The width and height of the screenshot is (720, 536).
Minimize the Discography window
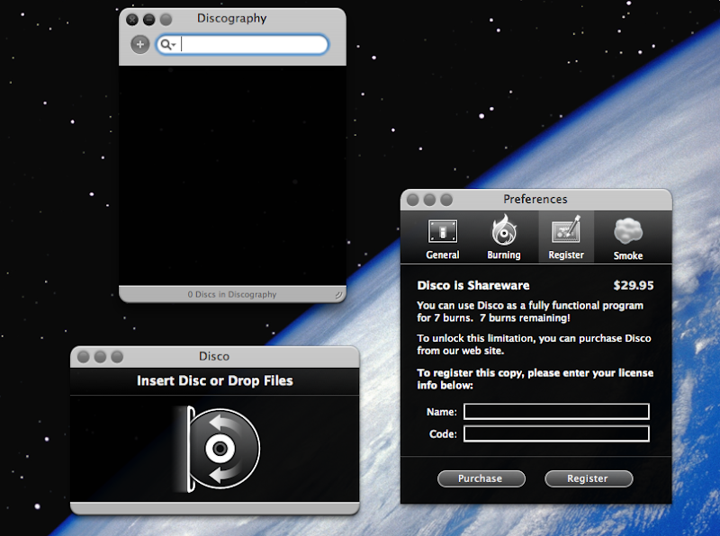[x=149, y=19]
